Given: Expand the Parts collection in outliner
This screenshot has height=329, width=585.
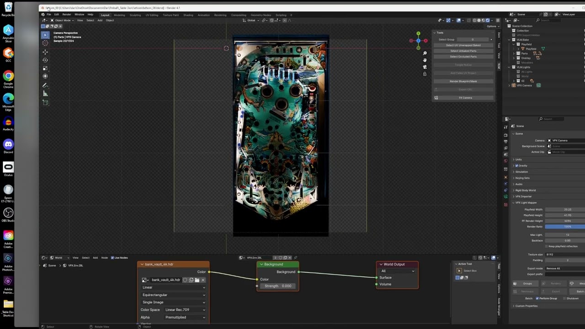Looking at the screenshot, I should [x=514, y=53].
